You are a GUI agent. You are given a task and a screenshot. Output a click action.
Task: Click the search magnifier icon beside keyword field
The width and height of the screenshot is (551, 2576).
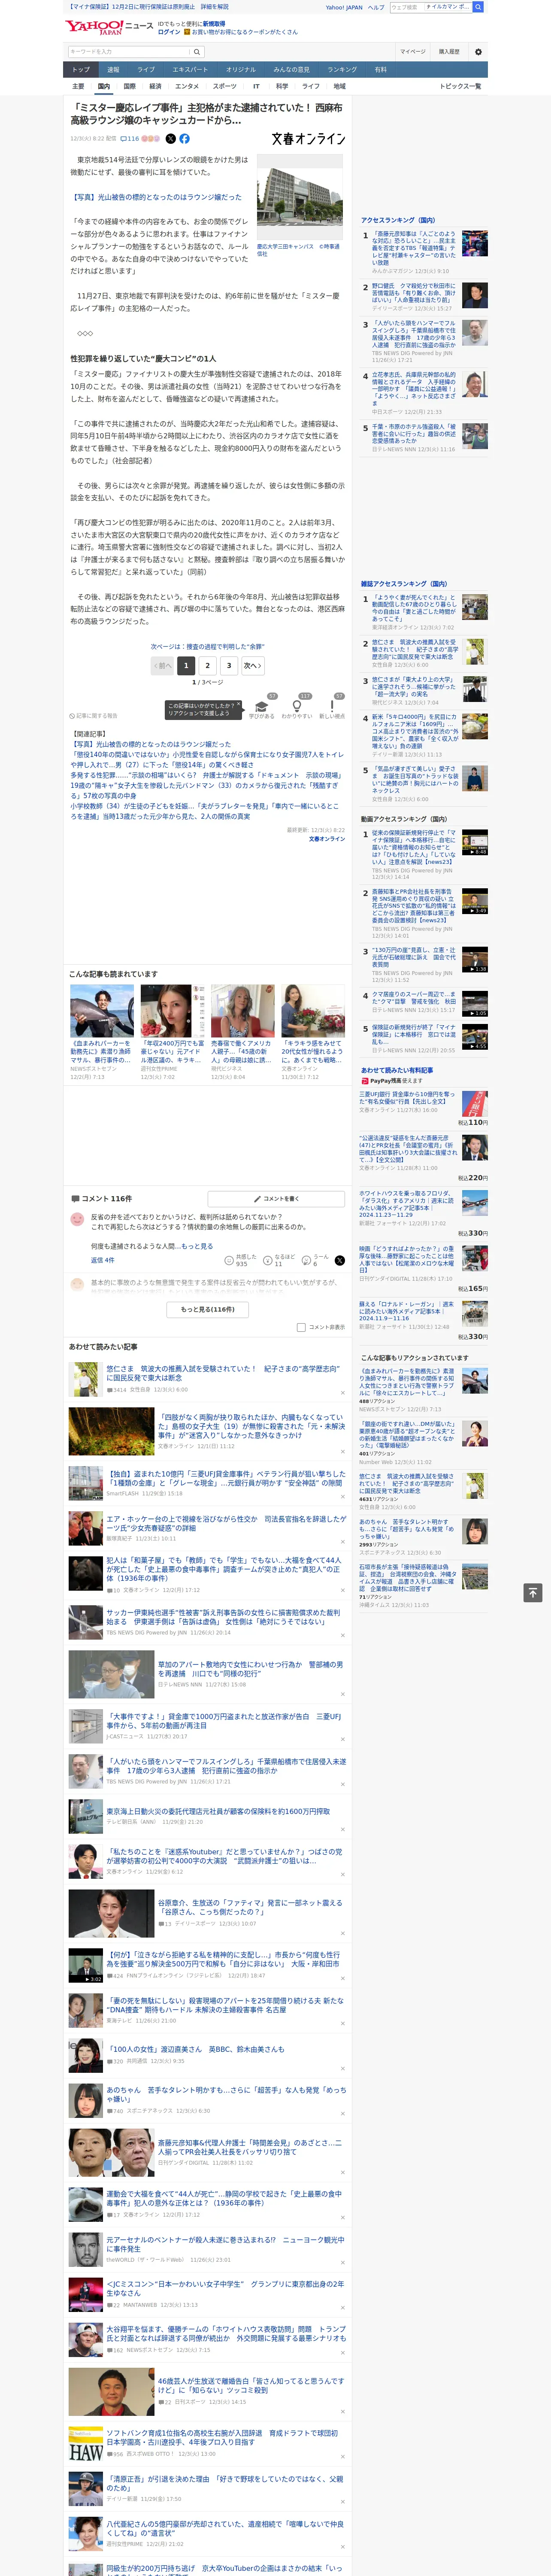point(197,51)
